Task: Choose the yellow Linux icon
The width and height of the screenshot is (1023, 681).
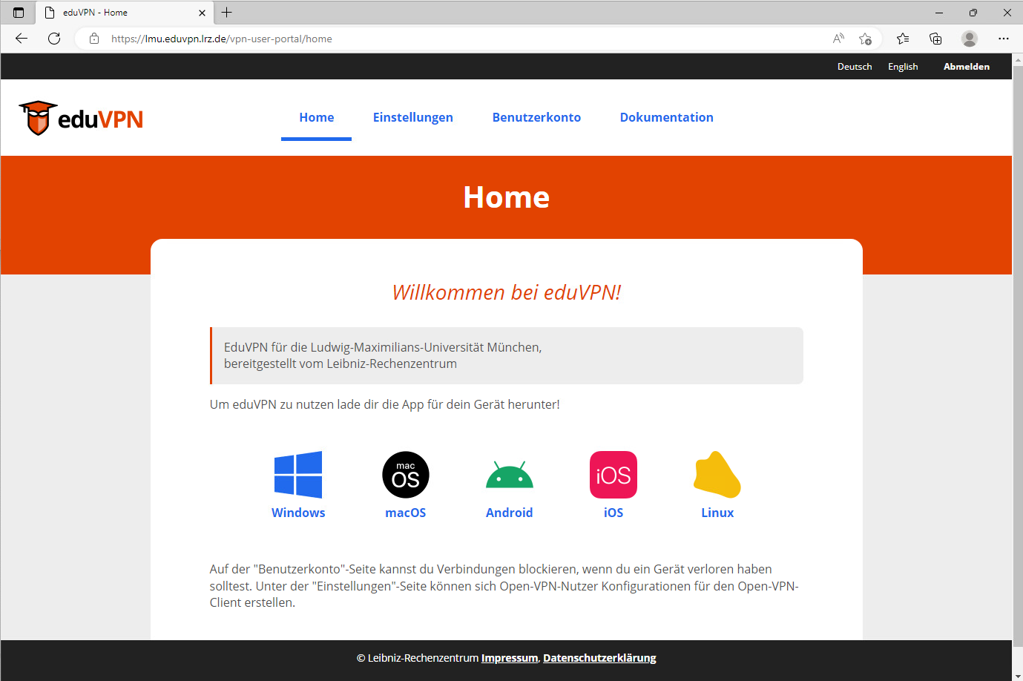Action: pos(717,475)
